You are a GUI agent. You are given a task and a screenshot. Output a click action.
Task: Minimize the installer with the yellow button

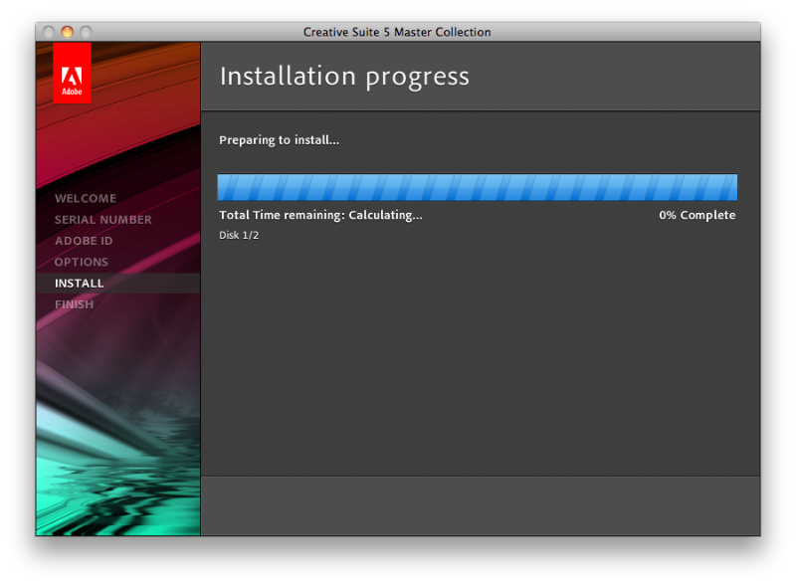[67, 32]
